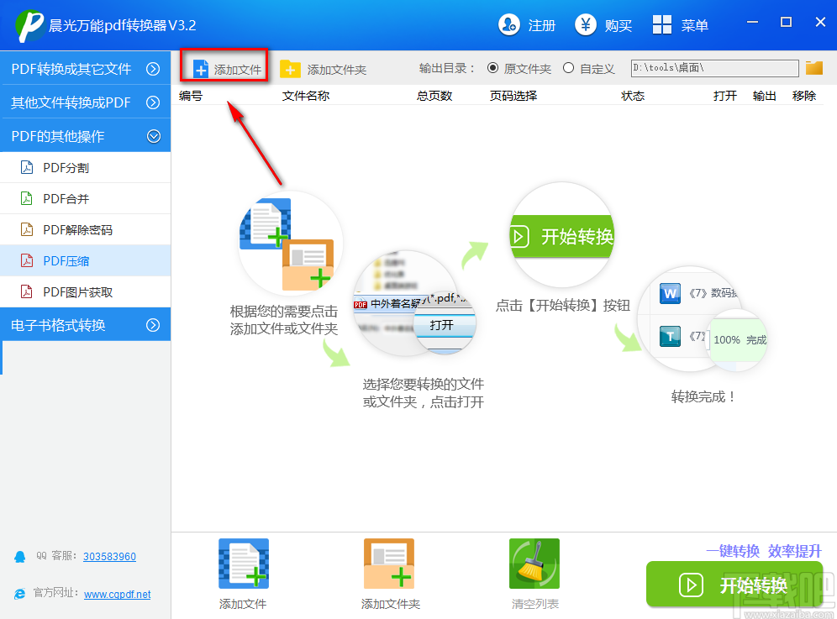Expand PDF转换成其它文件 section arrow
Screen dimensions: 837x619
153,69
